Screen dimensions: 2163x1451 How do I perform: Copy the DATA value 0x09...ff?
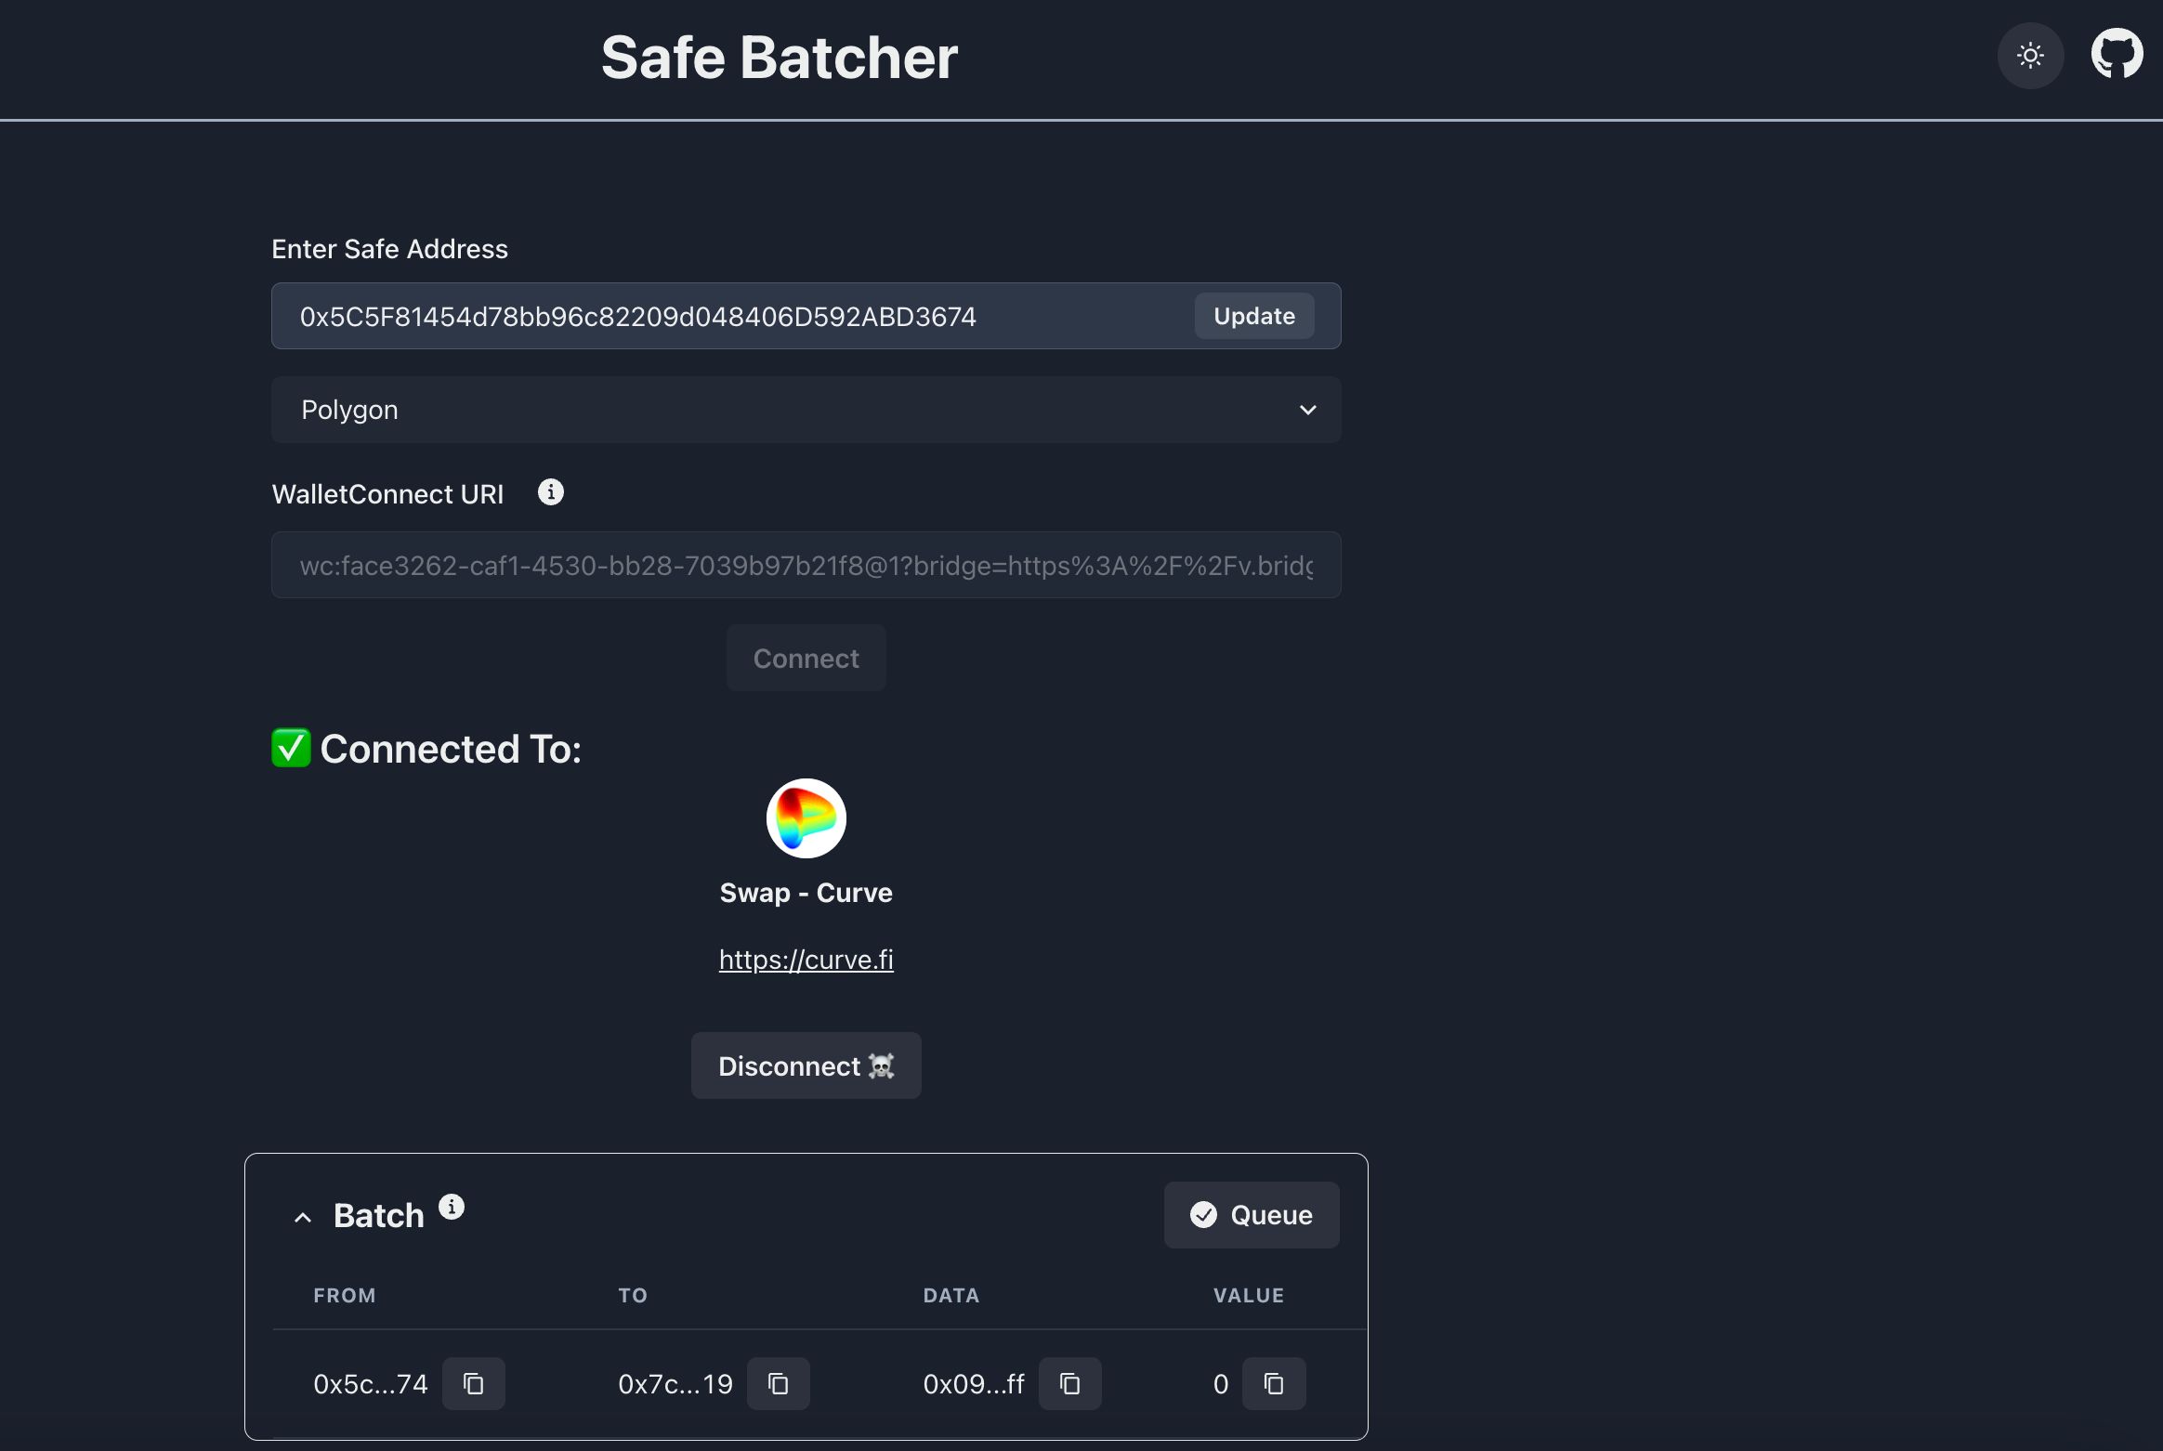click(x=1070, y=1384)
